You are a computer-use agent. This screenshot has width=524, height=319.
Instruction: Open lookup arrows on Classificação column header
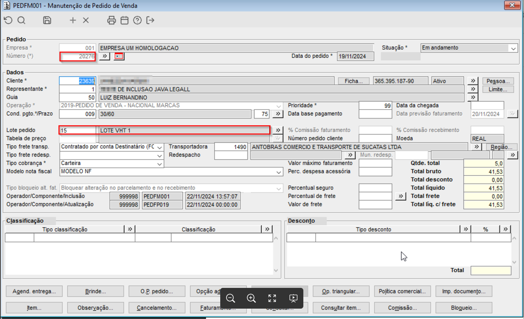pos(267,229)
